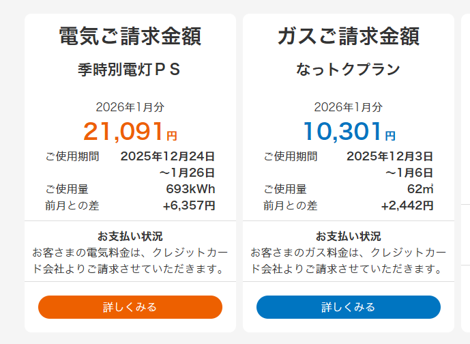Select the 電気ご請求金額 heading
Screen dimensions: 470x344
pos(130,35)
